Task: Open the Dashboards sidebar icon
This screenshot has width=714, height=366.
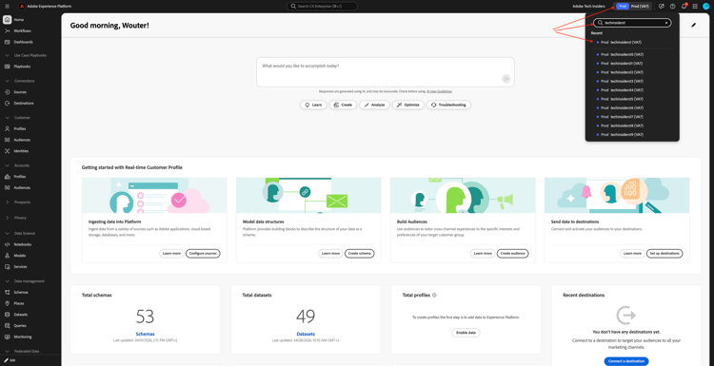Action: pos(8,42)
